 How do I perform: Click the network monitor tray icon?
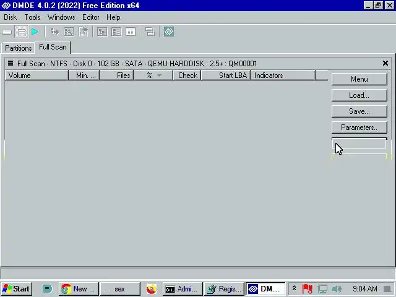coord(322,289)
